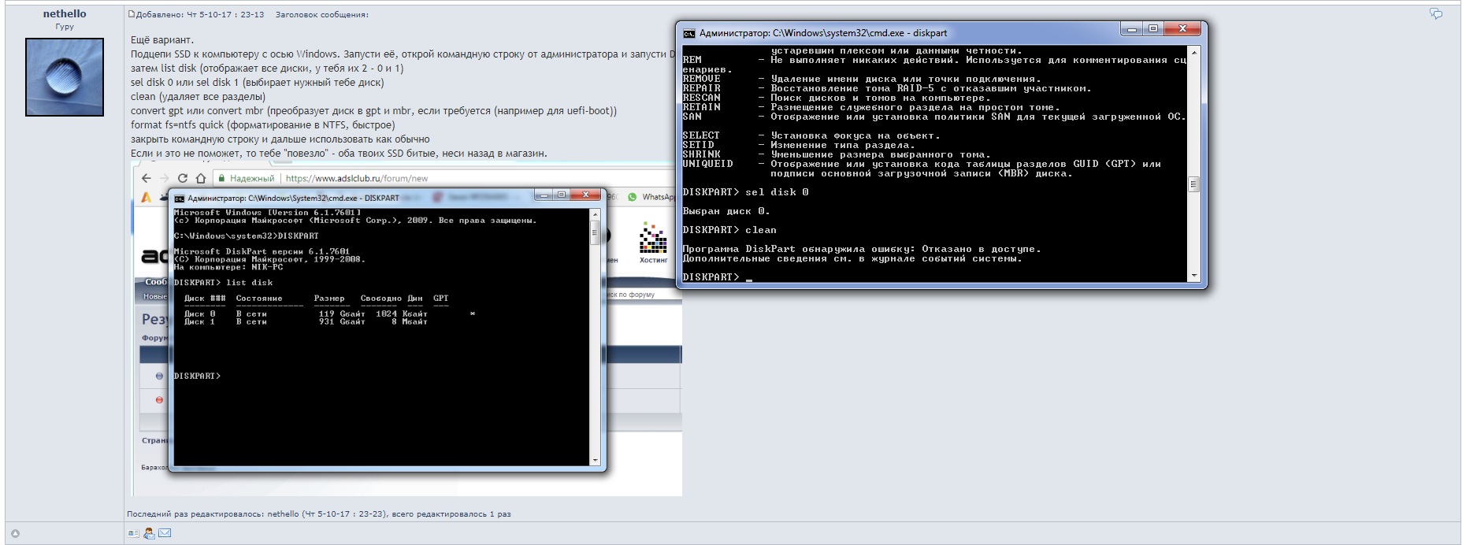Click the home icon in embedded browser
The width and height of the screenshot is (1466, 545).
point(201,178)
